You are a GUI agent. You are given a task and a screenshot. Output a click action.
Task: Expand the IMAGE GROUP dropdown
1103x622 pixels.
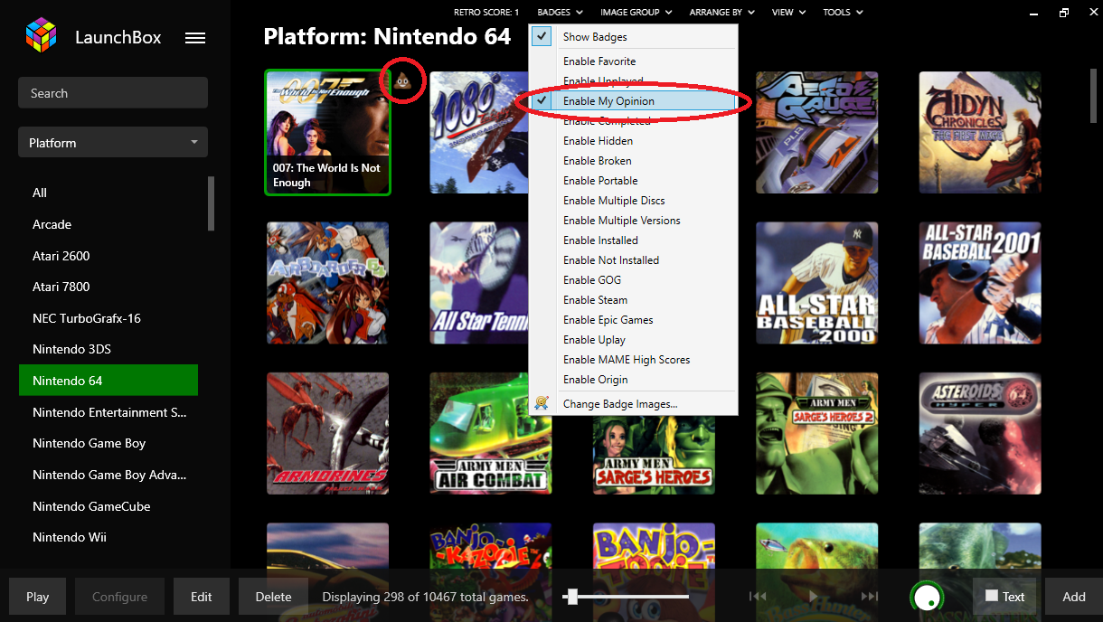pos(636,13)
